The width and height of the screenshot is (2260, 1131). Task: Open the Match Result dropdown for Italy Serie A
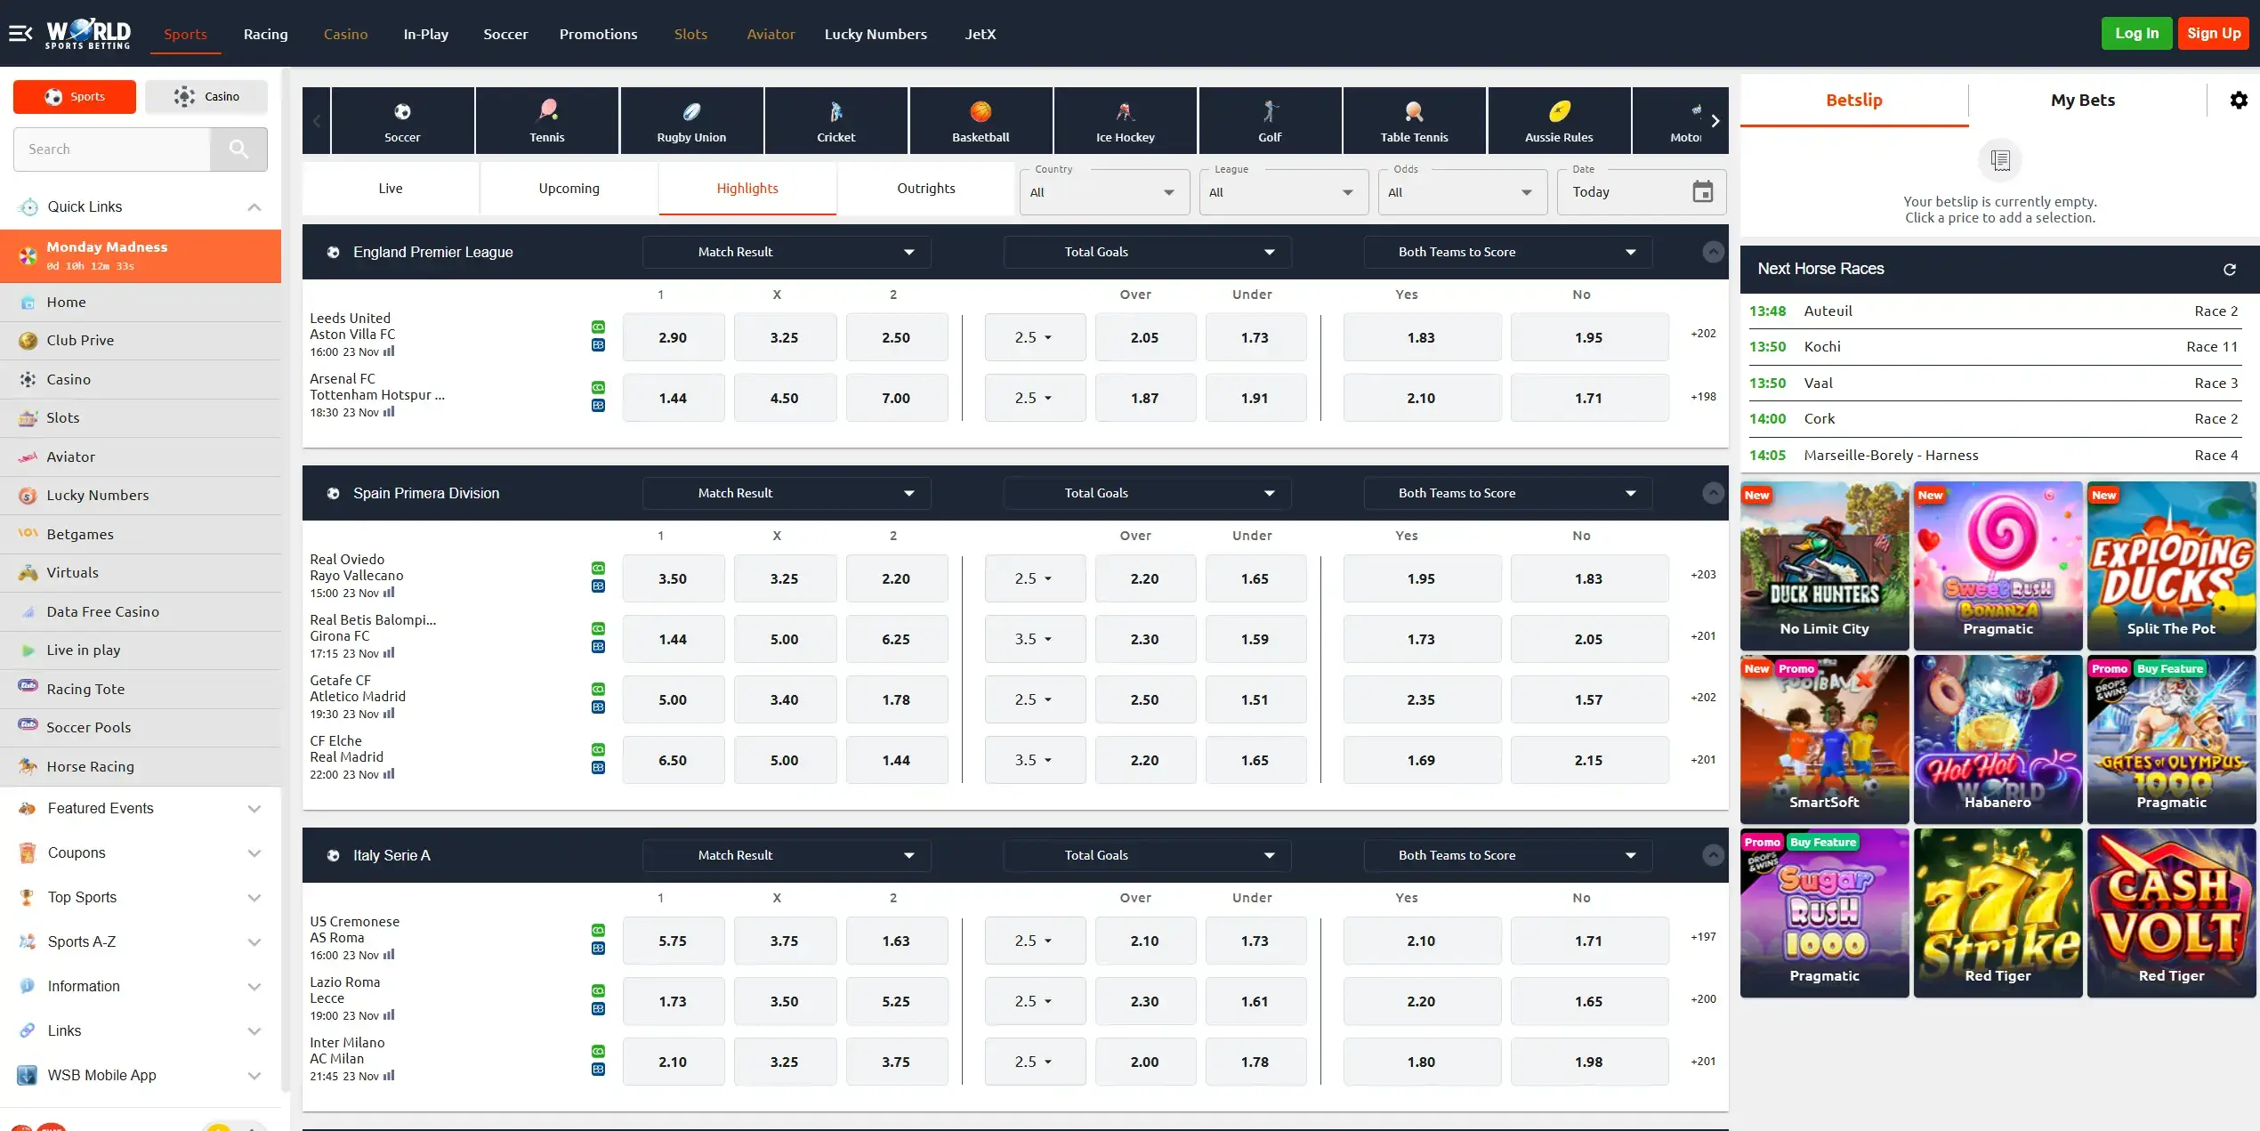pos(786,855)
